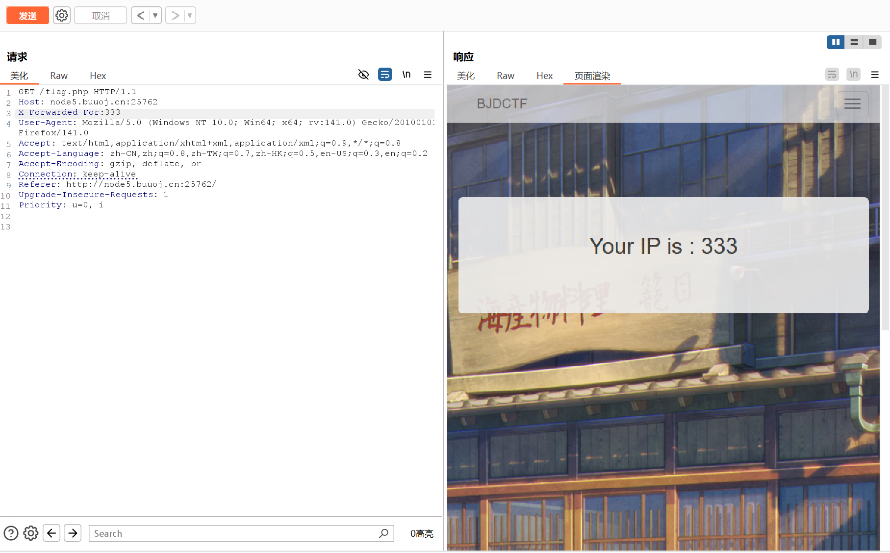890x553 pixels.
Task: Click the Referer header line
Action: 117,184
